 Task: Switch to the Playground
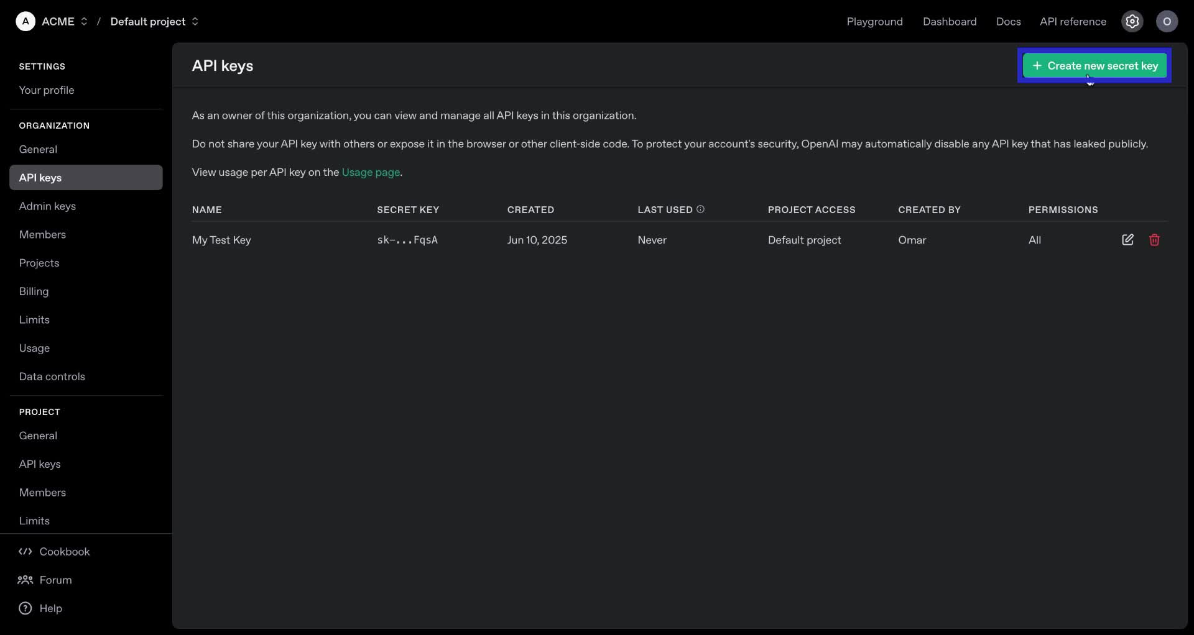(x=874, y=21)
